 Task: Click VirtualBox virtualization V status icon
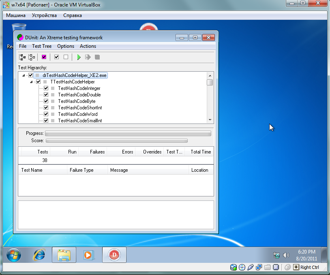(276, 267)
